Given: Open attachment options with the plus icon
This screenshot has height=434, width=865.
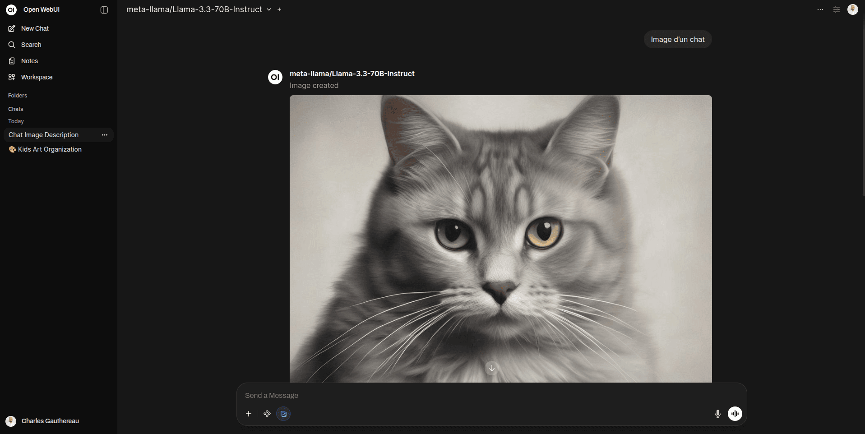Looking at the screenshot, I should click(x=249, y=413).
